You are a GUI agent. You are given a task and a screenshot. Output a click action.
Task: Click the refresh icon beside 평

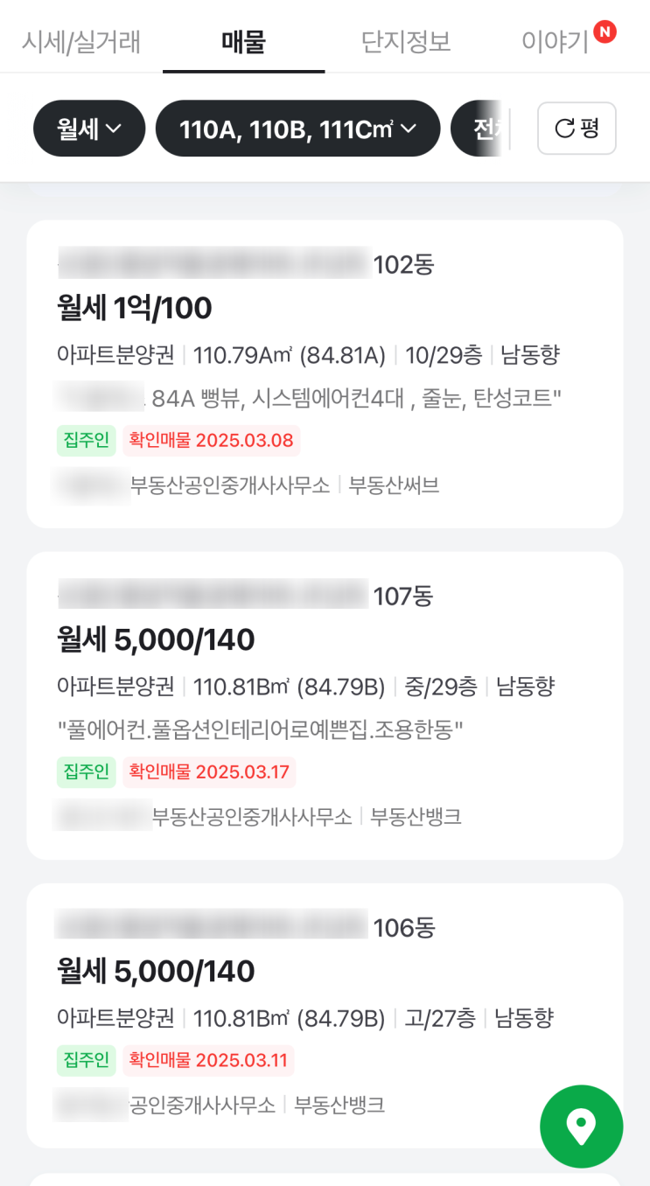point(565,129)
